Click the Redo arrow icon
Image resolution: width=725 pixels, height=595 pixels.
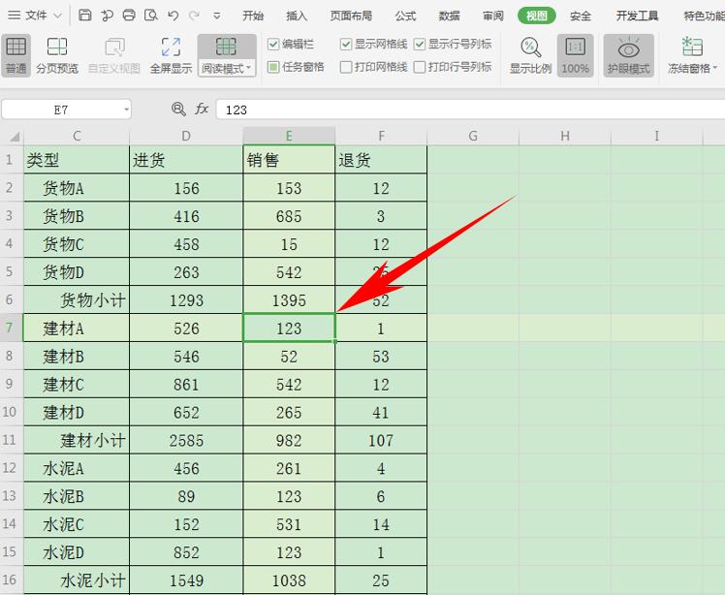coord(194,16)
